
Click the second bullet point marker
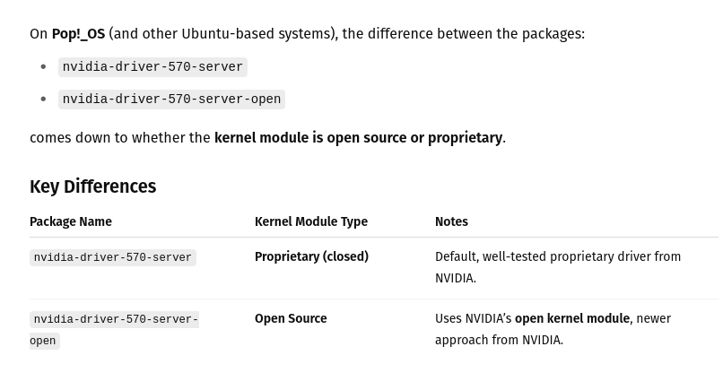coord(43,99)
